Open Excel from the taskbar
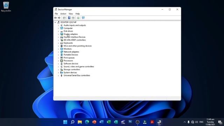This screenshot has width=224, height=126. pyautogui.click(x=109, y=122)
